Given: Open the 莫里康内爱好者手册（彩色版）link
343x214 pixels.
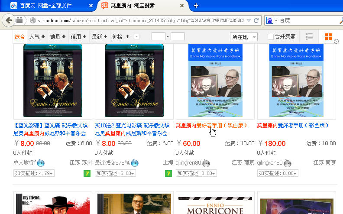Looking at the screenshot, I should pyautogui.click(x=293, y=125).
